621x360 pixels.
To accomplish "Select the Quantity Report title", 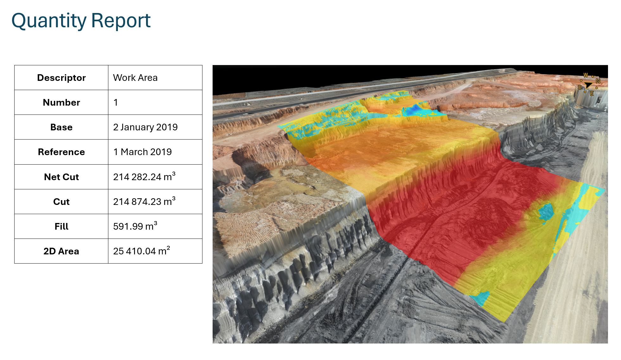I will [81, 21].
